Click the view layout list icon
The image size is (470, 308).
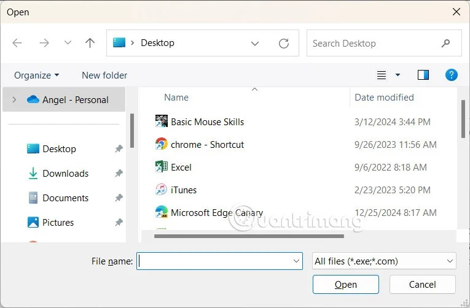tap(382, 75)
